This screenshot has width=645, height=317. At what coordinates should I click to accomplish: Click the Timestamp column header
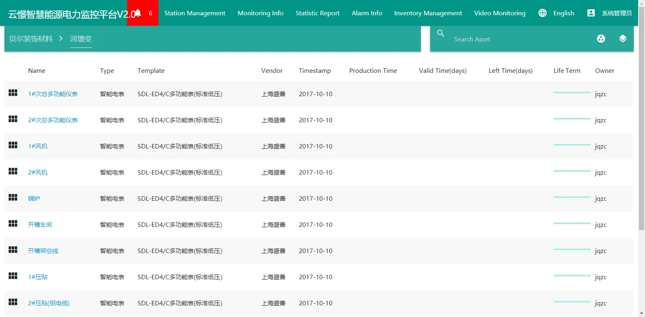(315, 71)
